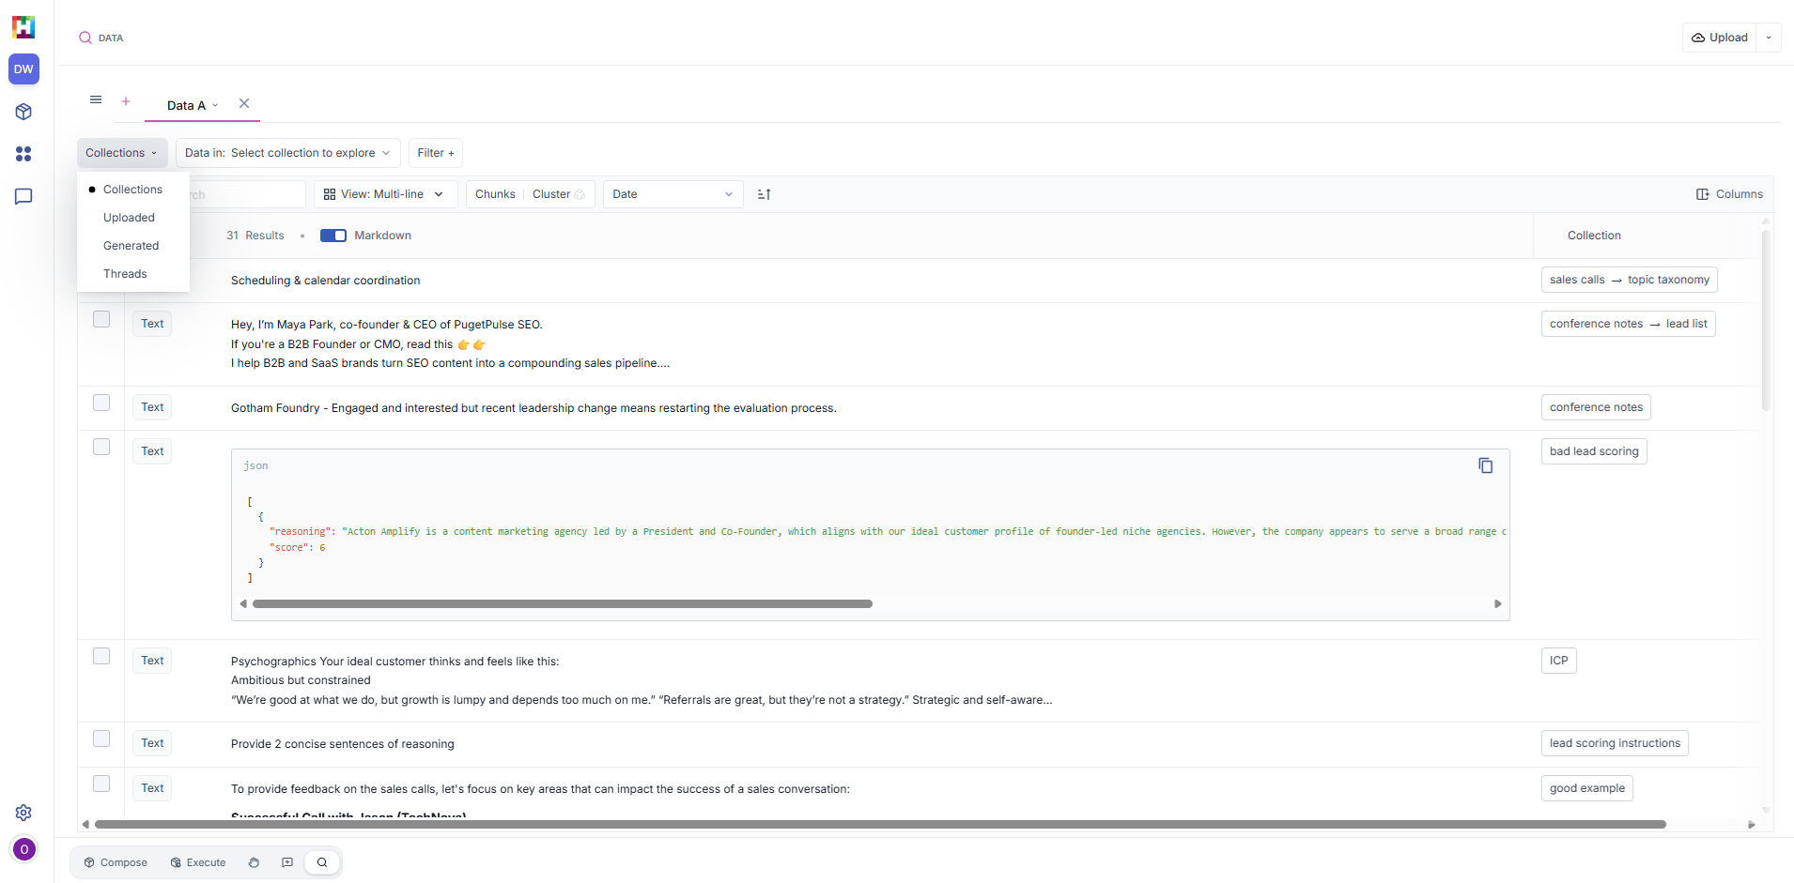Click the search icon in the bottom bar

(x=322, y=861)
